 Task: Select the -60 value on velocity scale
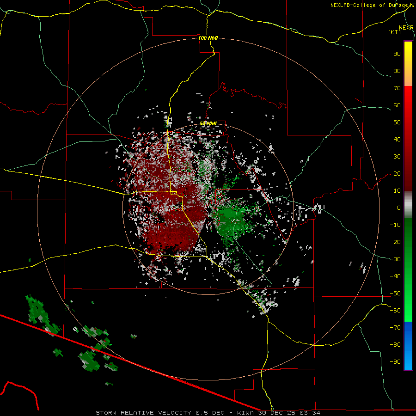[x=395, y=311]
